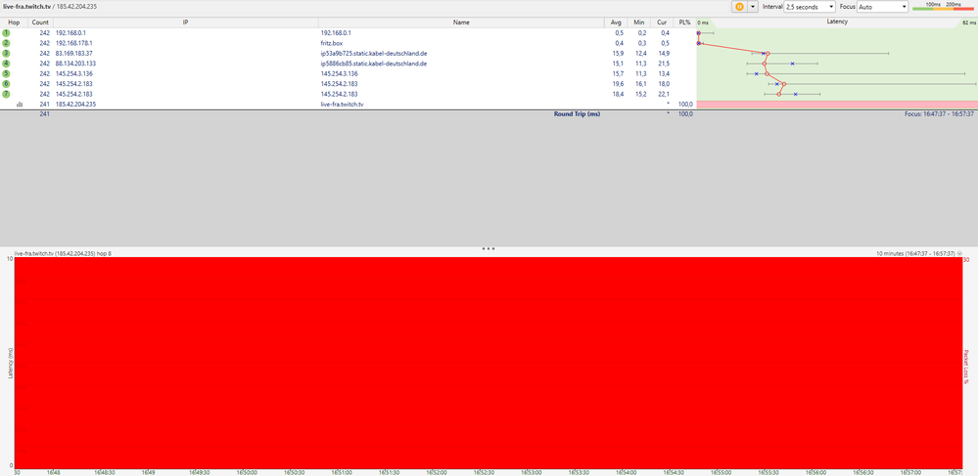Click the green hop 2 circle icon
Image resolution: width=978 pixels, height=476 pixels.
(x=6, y=43)
